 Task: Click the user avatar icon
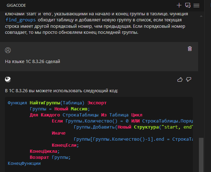8,50
